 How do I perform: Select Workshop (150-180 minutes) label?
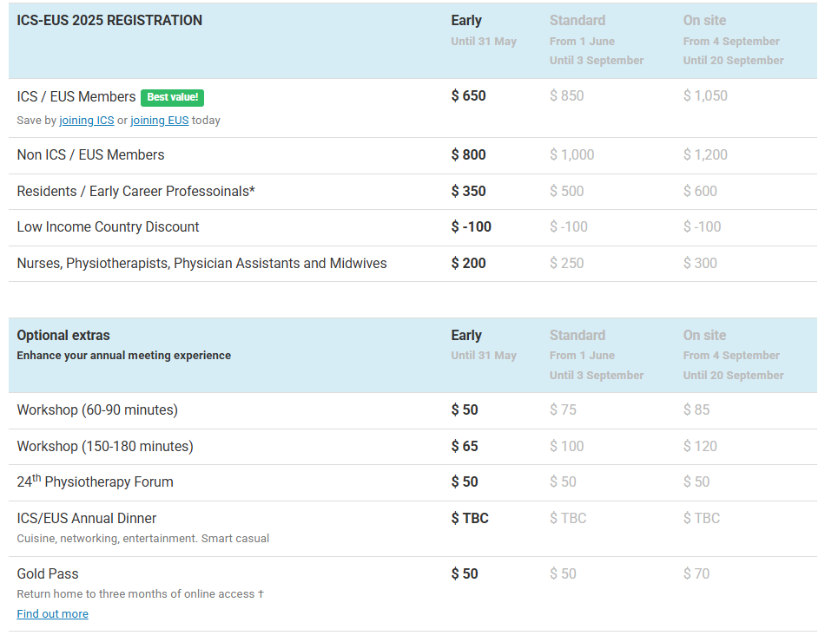pos(105,447)
